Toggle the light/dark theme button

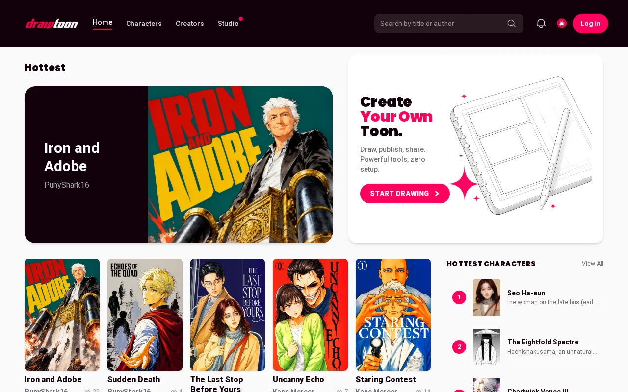click(562, 24)
